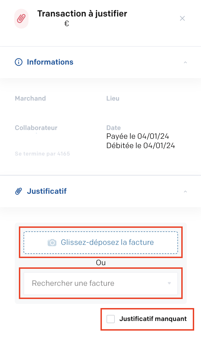Screen dimensions: 201x349
Task: Select the Informations section heading
Action: point(50,62)
